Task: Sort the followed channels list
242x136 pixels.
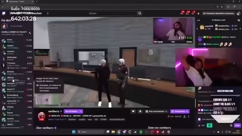Action: tap(30, 33)
